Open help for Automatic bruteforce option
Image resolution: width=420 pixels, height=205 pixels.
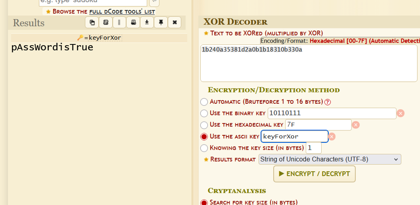pyautogui.click(x=327, y=102)
